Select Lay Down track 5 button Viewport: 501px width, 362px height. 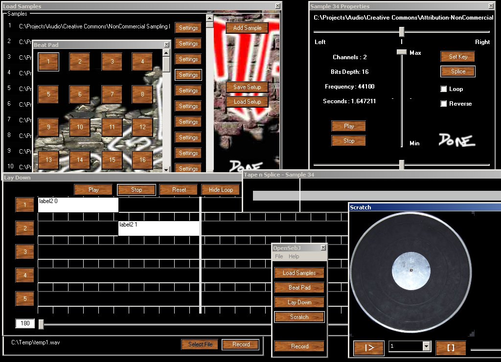click(x=25, y=298)
